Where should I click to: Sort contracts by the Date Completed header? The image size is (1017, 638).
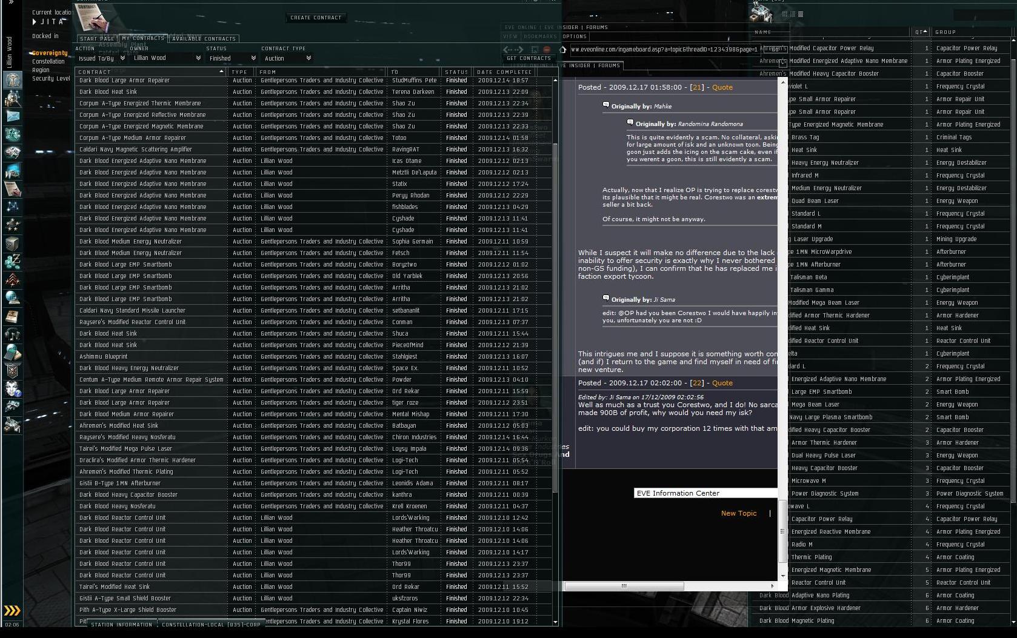[504, 71]
